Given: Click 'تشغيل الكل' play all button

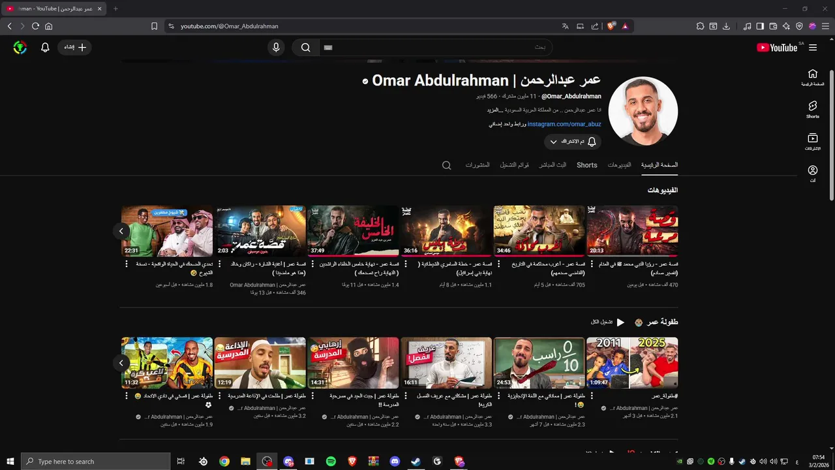Looking at the screenshot, I should pos(608,322).
